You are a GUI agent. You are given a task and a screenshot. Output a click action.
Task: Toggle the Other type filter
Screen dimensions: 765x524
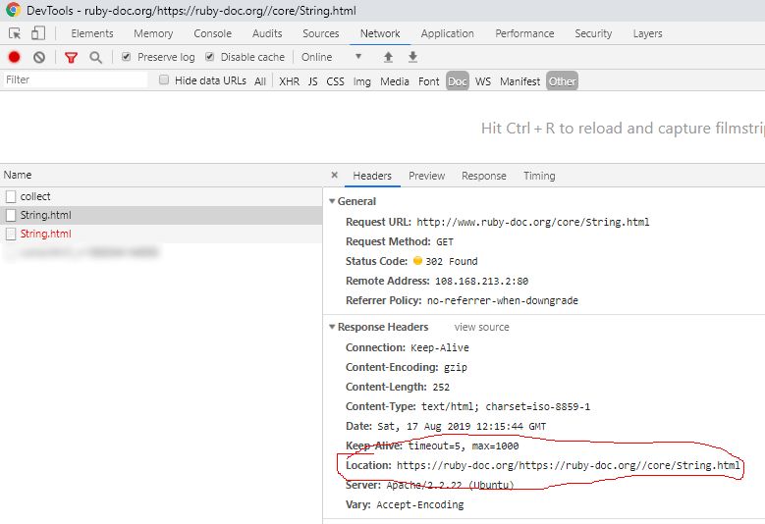[x=562, y=81]
